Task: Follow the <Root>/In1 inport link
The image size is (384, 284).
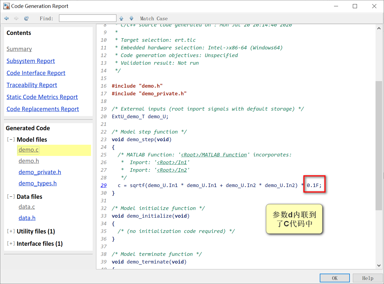Action: pos(172,162)
